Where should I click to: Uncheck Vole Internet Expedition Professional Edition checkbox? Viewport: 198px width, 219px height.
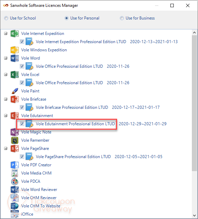(22, 42)
